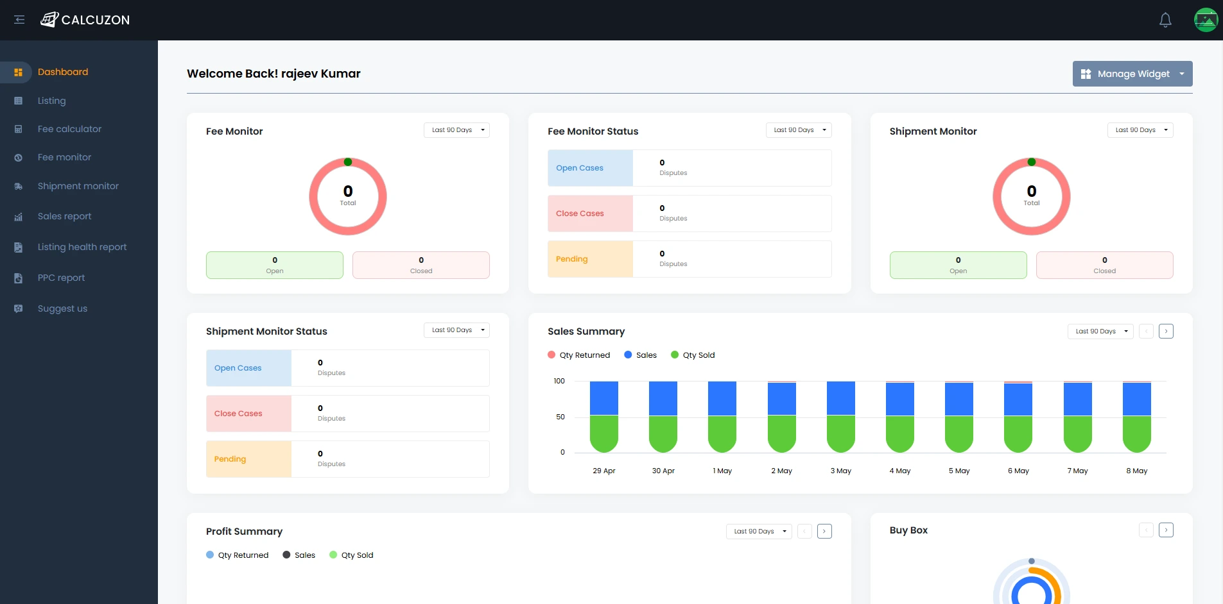Toggle Qty Returned legend in Sales Summary
Viewport: 1223px width, 604px height.
578,355
